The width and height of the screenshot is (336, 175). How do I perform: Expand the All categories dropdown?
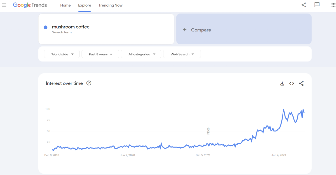141,54
